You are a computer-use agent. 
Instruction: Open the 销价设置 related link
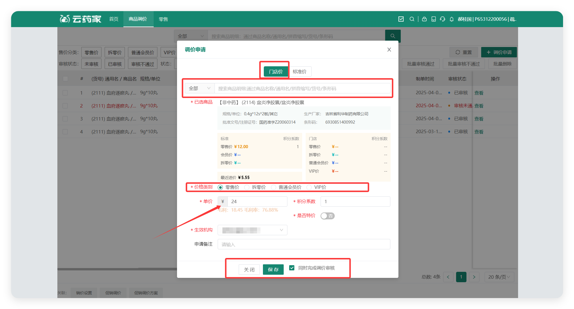click(x=84, y=293)
